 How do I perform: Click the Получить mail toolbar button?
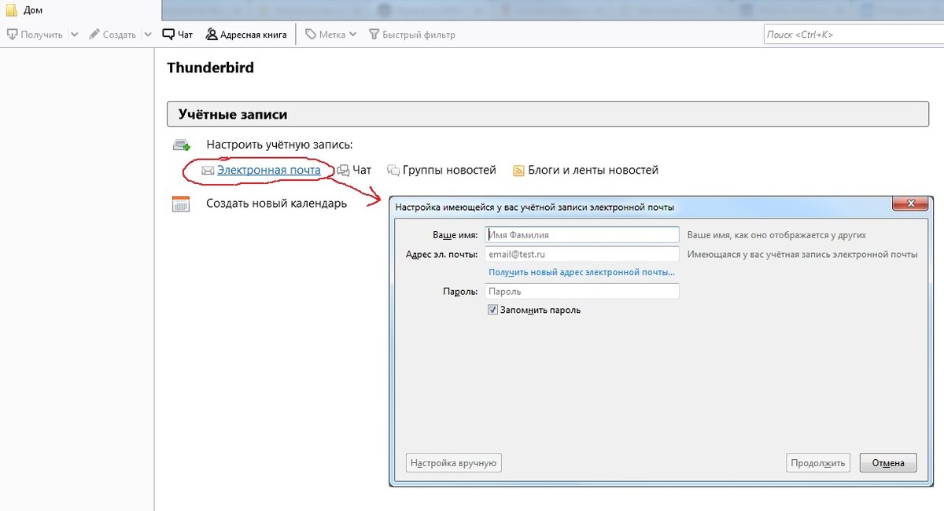point(35,35)
